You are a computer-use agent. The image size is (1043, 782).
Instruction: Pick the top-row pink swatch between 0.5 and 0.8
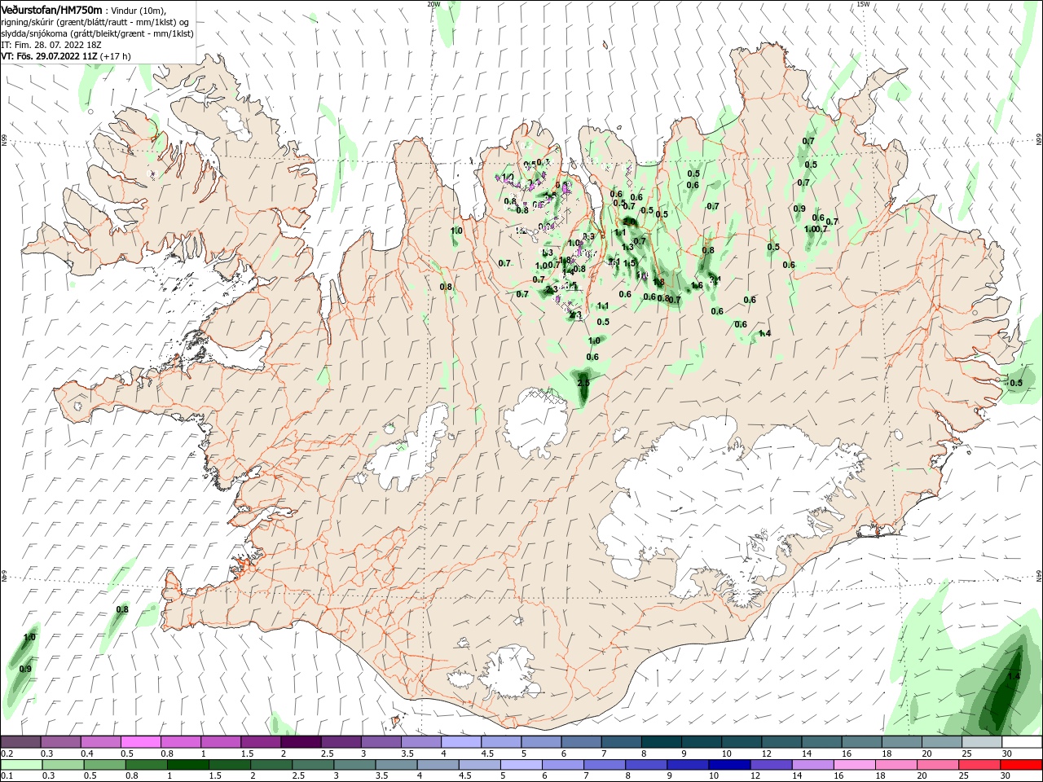tap(140, 742)
